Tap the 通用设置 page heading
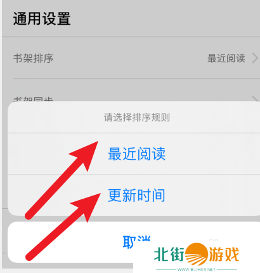The height and width of the screenshot is (273, 260). pyautogui.click(x=42, y=18)
